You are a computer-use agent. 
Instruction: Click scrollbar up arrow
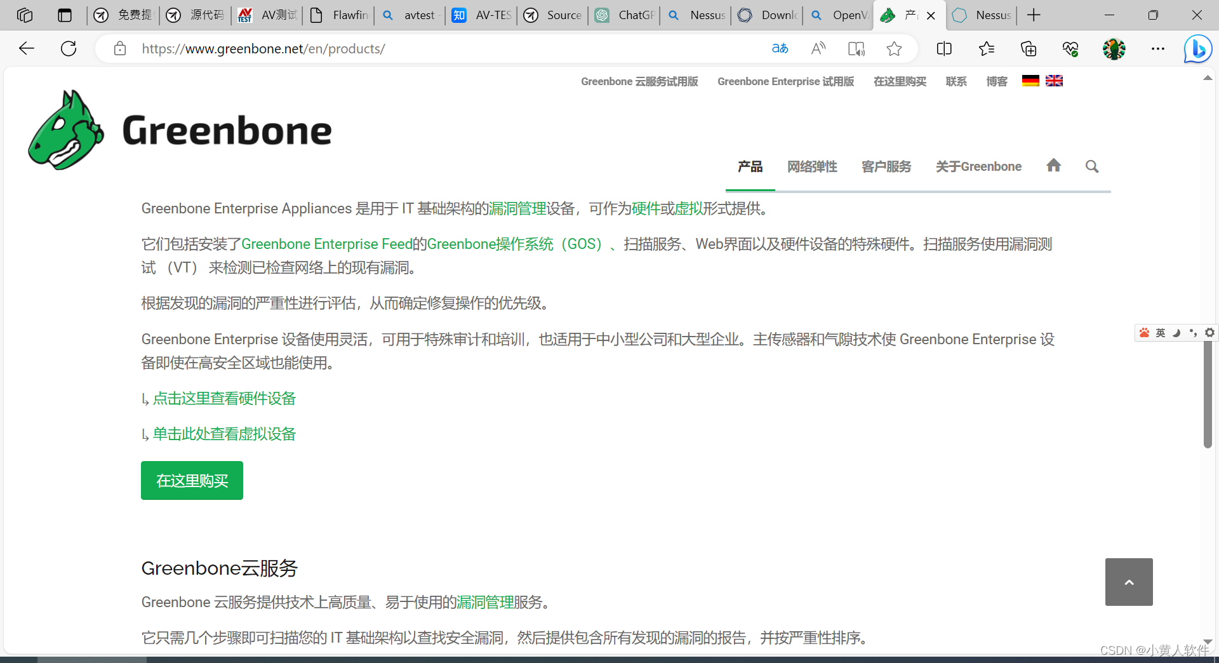1208,77
